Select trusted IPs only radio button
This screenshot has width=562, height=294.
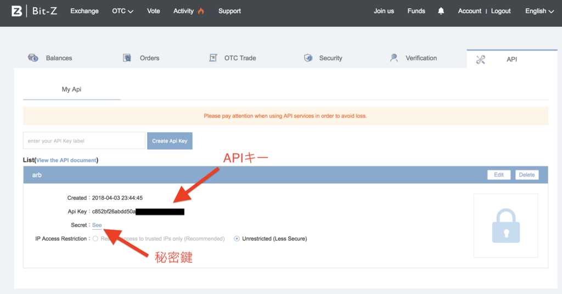pyautogui.click(x=95, y=239)
